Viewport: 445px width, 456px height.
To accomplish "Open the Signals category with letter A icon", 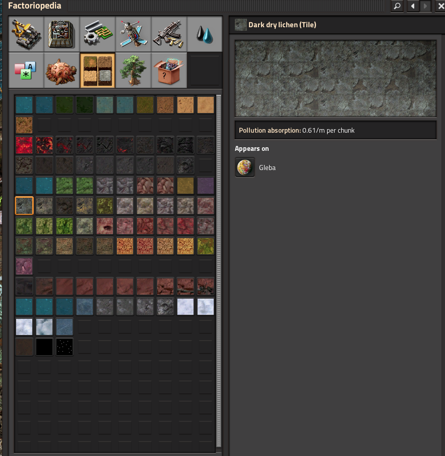I will point(26,70).
